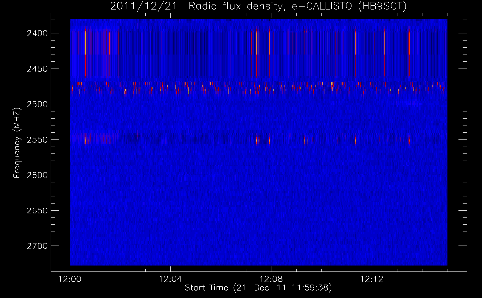Click the 12:12 time tick label
Viewport: 482px width, 298px height.
pos(372,279)
